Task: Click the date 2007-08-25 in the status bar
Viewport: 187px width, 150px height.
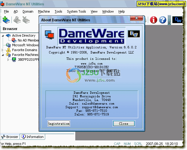Action: pos(154,144)
